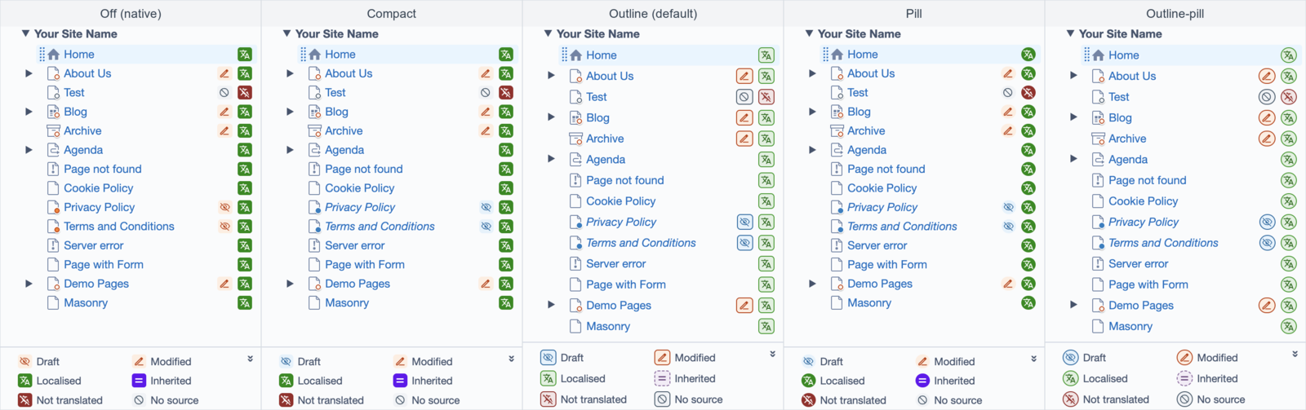
Task: Expand Agenda in Outline (default) tree
Action: tap(551, 159)
